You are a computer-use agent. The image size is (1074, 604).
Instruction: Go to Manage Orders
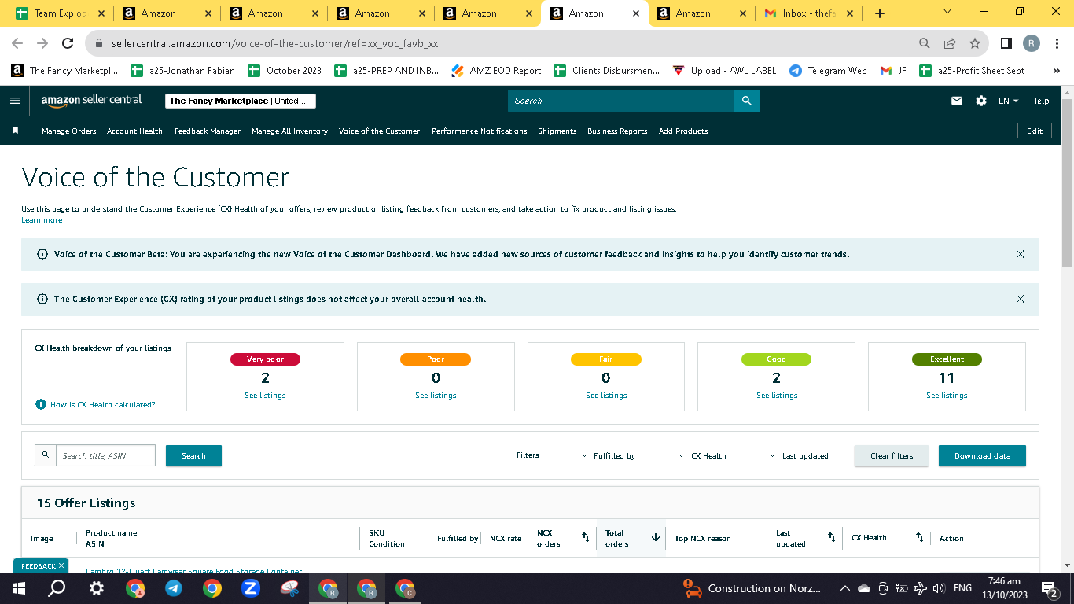click(69, 131)
